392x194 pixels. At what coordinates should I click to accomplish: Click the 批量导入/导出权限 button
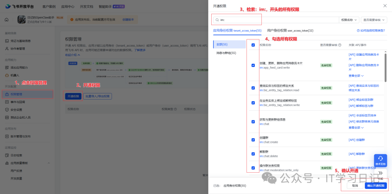coord(98,96)
